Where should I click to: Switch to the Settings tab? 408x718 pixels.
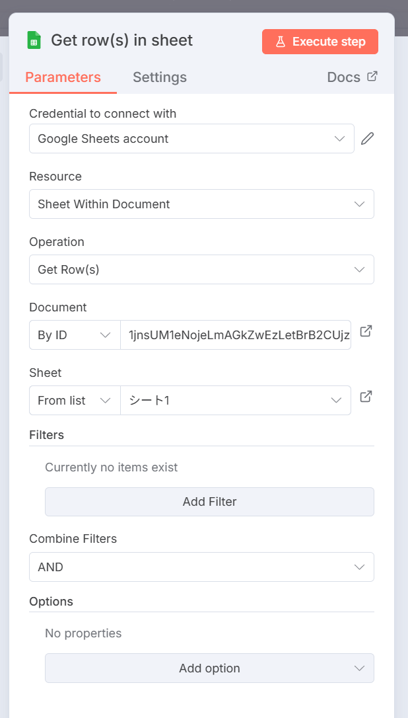[160, 77]
